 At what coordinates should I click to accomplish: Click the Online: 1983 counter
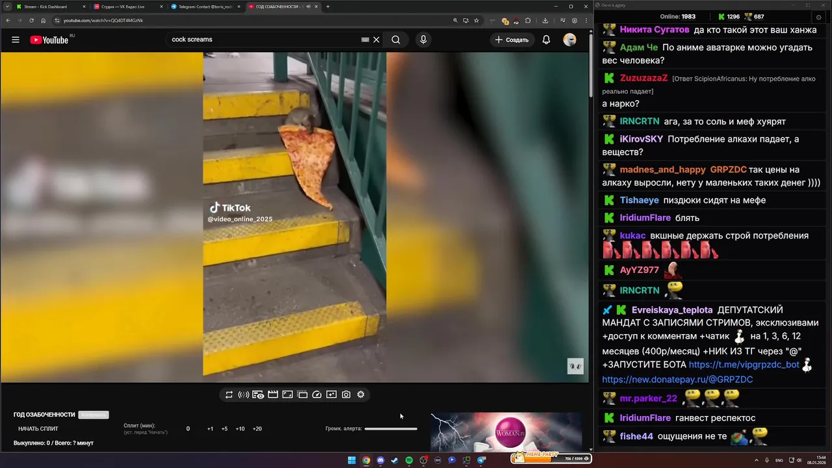point(678,16)
